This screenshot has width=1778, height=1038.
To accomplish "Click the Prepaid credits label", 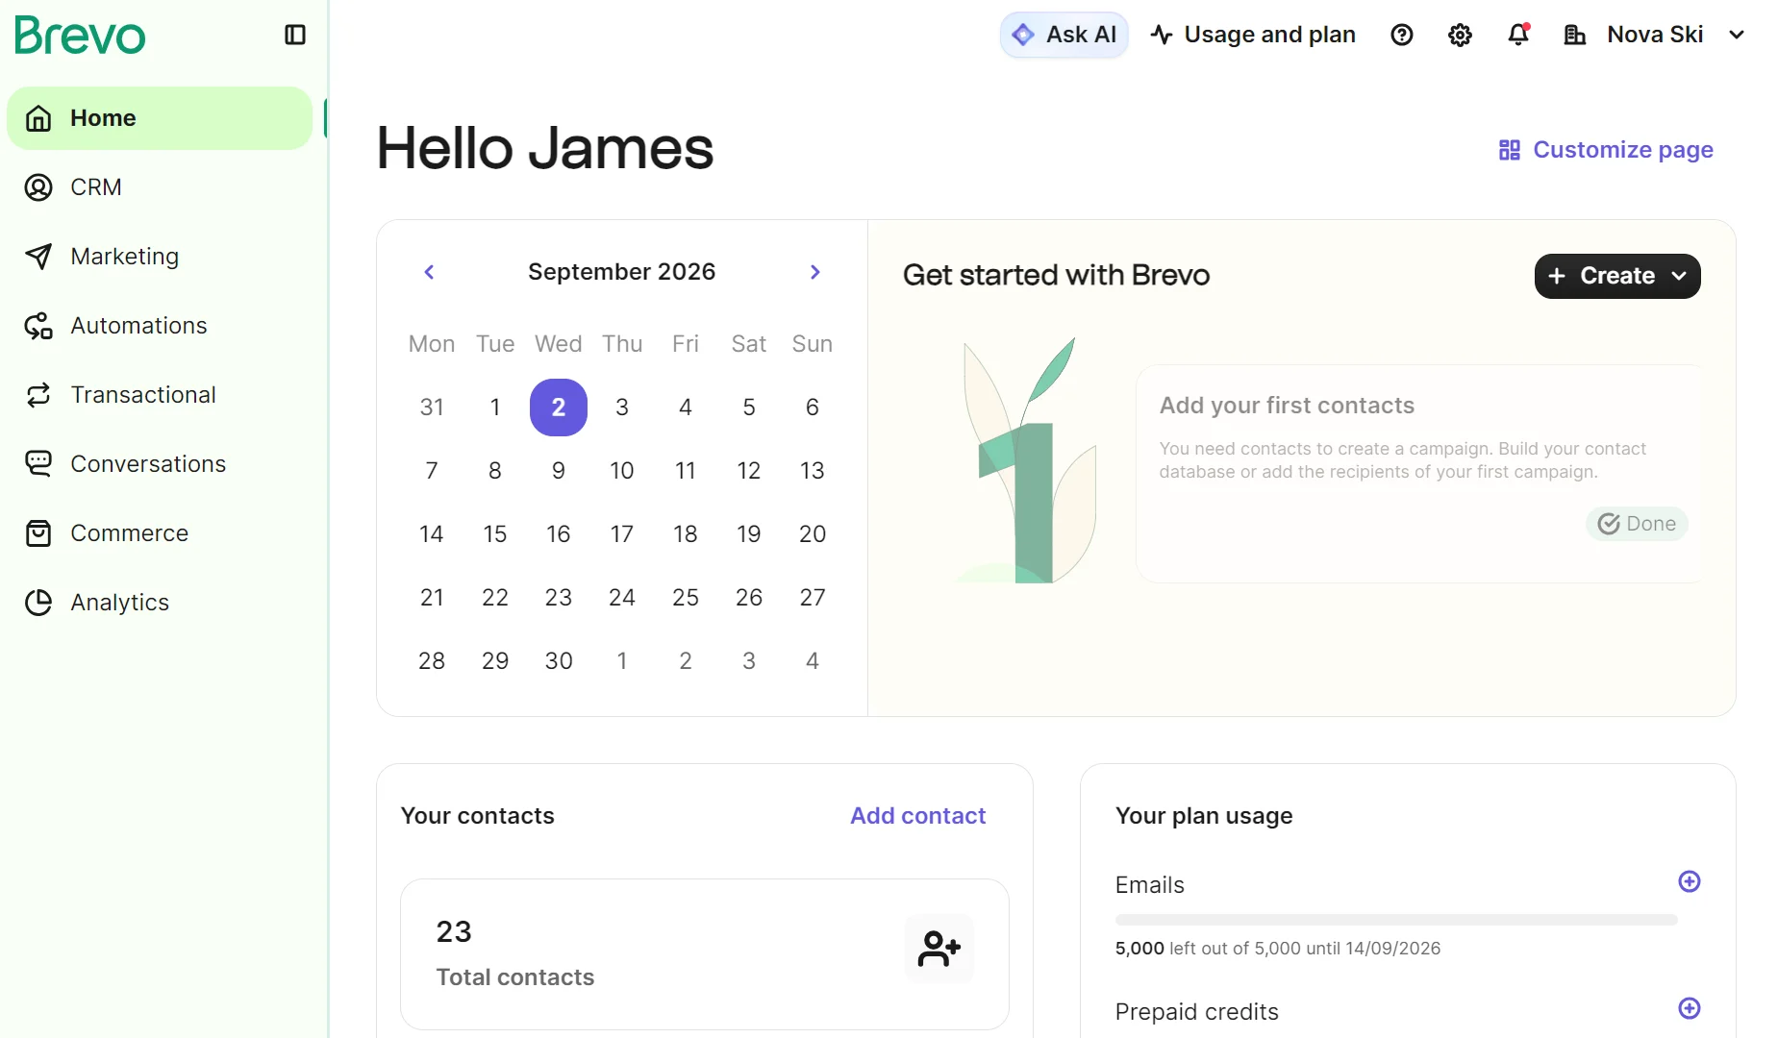I will [x=1197, y=1012].
